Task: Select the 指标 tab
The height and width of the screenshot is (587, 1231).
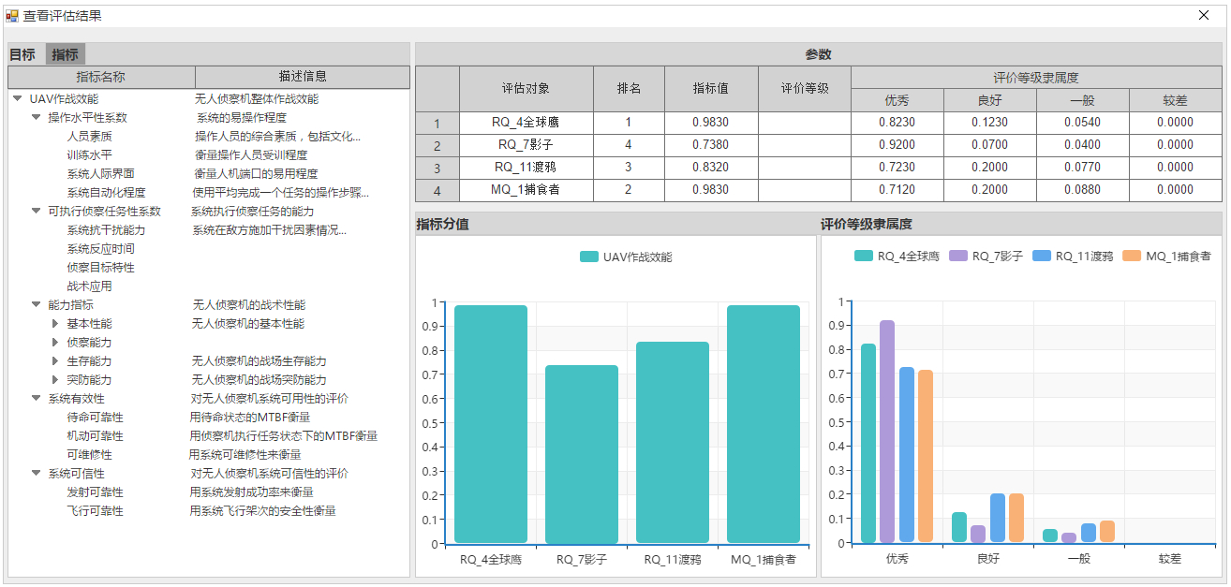Action: pos(66,55)
